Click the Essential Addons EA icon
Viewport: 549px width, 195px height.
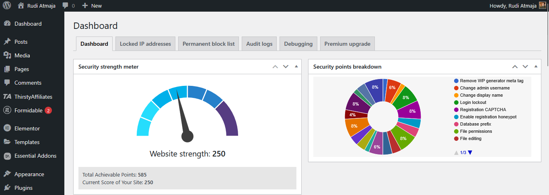pyautogui.click(x=7, y=156)
